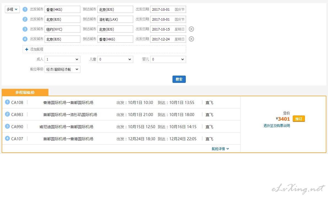Open the 多程 trip type dropdown
Image resolution: width=328 pixels, height=198 pixels.
(12, 9)
